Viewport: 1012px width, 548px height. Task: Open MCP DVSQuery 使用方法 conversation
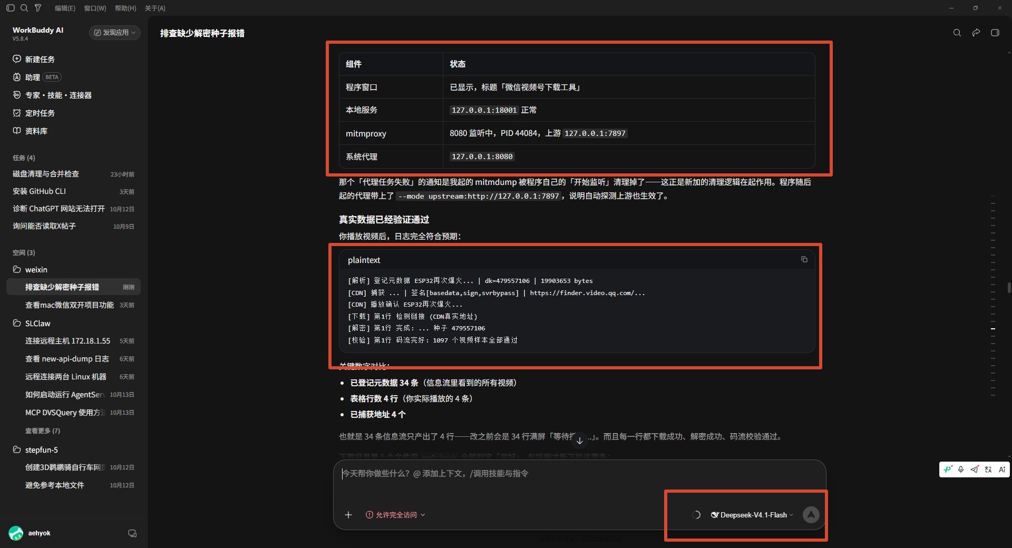[x=73, y=413]
